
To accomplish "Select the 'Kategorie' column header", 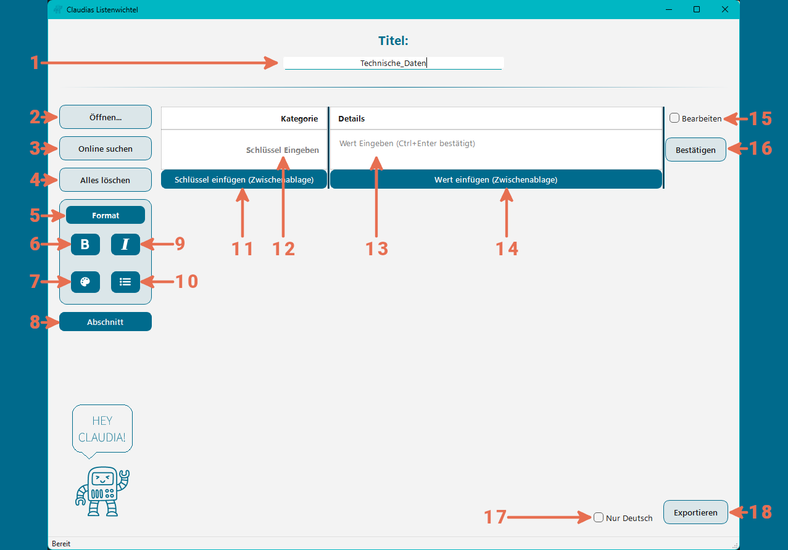I will (299, 118).
